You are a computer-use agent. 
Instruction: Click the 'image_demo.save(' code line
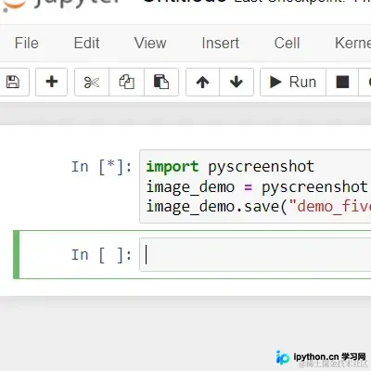259,207
